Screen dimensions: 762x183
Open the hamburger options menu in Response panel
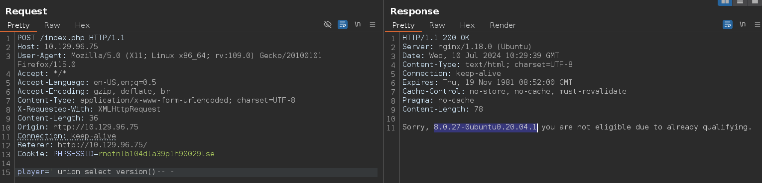[757, 24]
